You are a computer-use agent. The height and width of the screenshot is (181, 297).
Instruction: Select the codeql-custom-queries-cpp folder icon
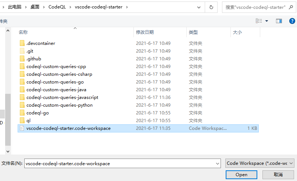[x=22, y=67]
